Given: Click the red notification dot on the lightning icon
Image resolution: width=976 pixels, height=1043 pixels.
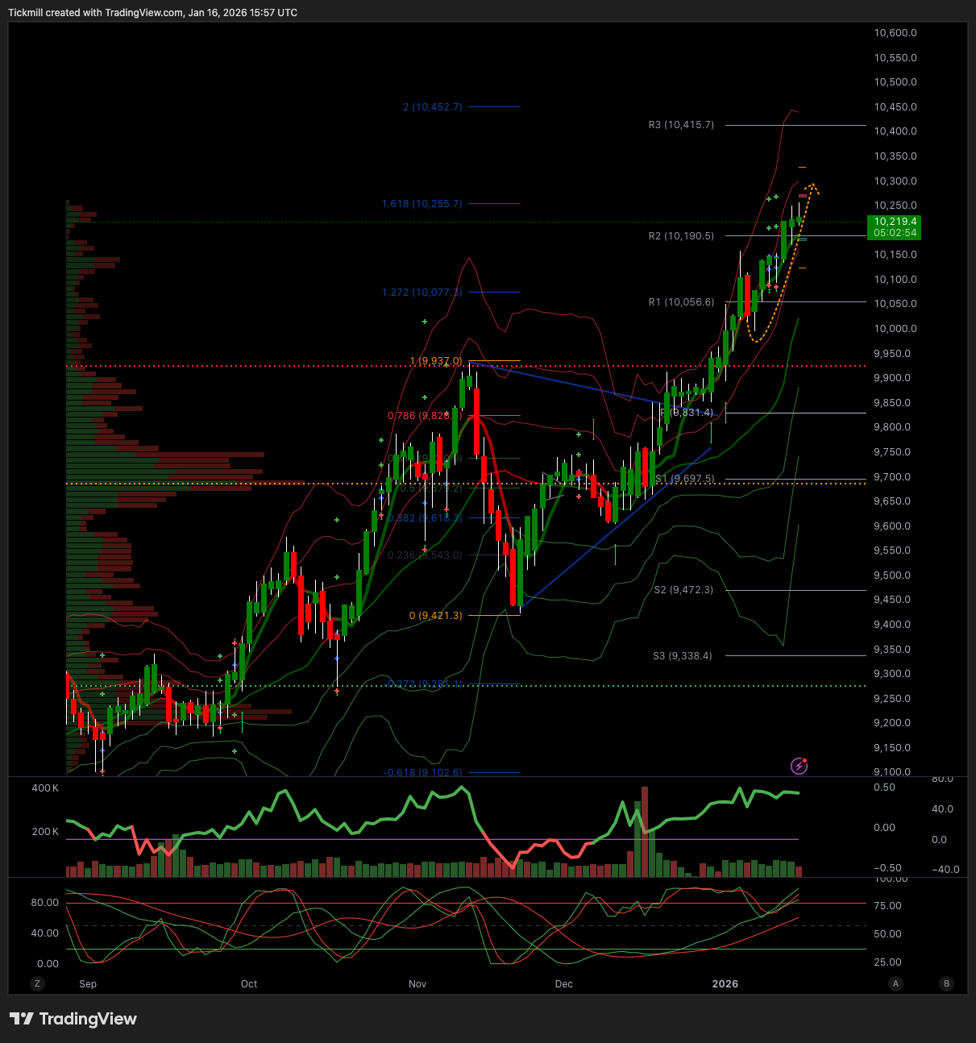Looking at the screenshot, I should pyautogui.click(x=806, y=759).
